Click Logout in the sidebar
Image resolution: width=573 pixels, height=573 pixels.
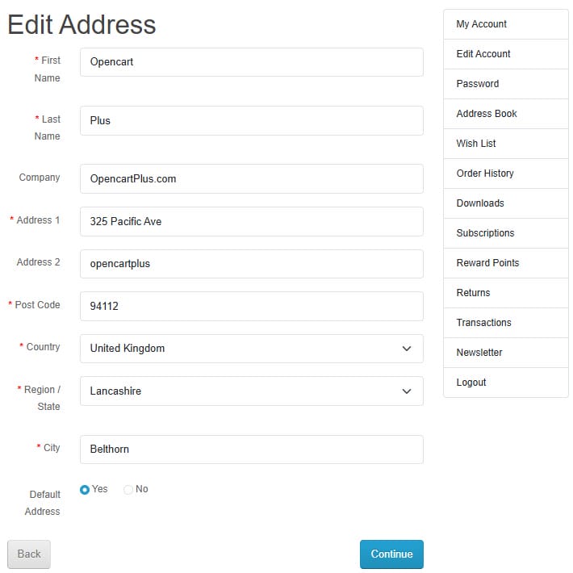pos(506,383)
